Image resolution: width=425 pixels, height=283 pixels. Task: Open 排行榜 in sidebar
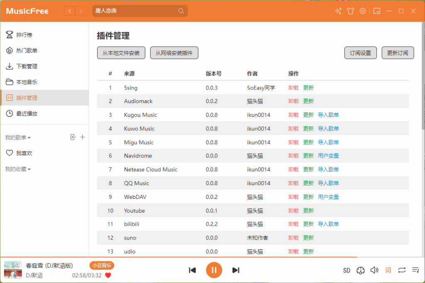point(45,35)
